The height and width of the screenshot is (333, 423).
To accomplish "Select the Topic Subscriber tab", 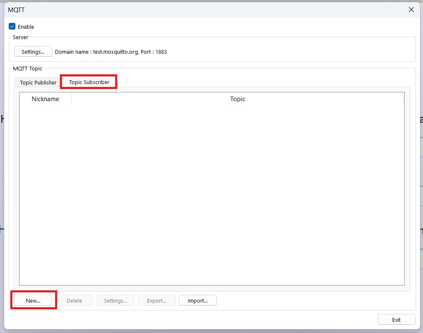I will (88, 82).
